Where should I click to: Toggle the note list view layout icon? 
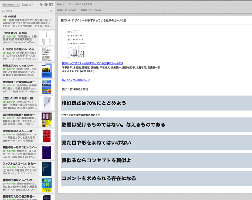point(51,5)
